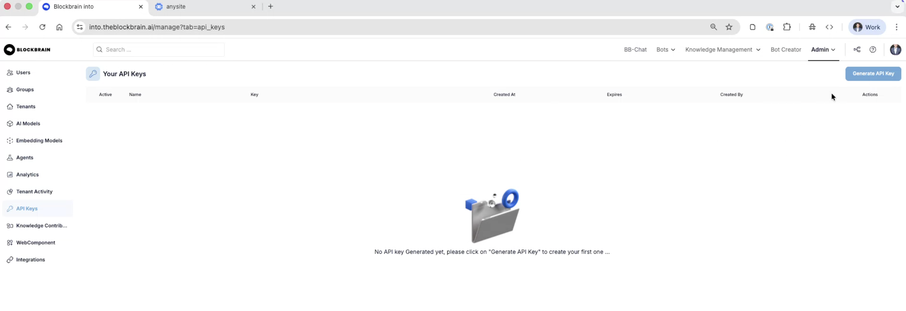The height and width of the screenshot is (311, 906).
Task: Expand the Bots dropdown menu
Action: 665,50
